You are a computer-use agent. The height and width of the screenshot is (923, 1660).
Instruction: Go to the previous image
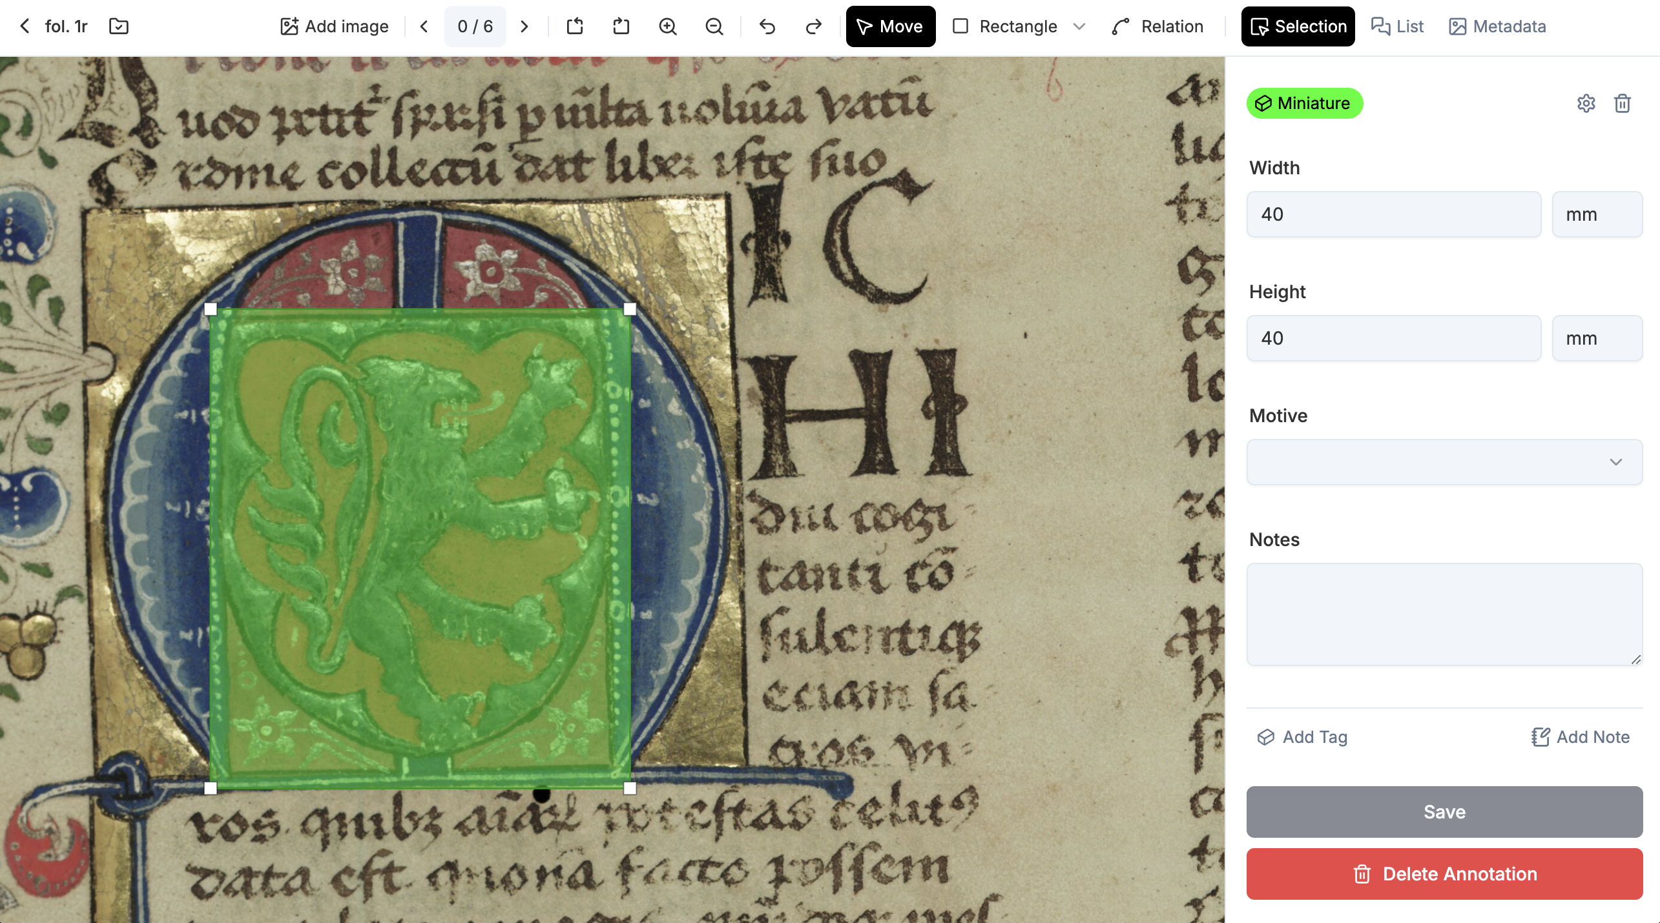tap(424, 26)
